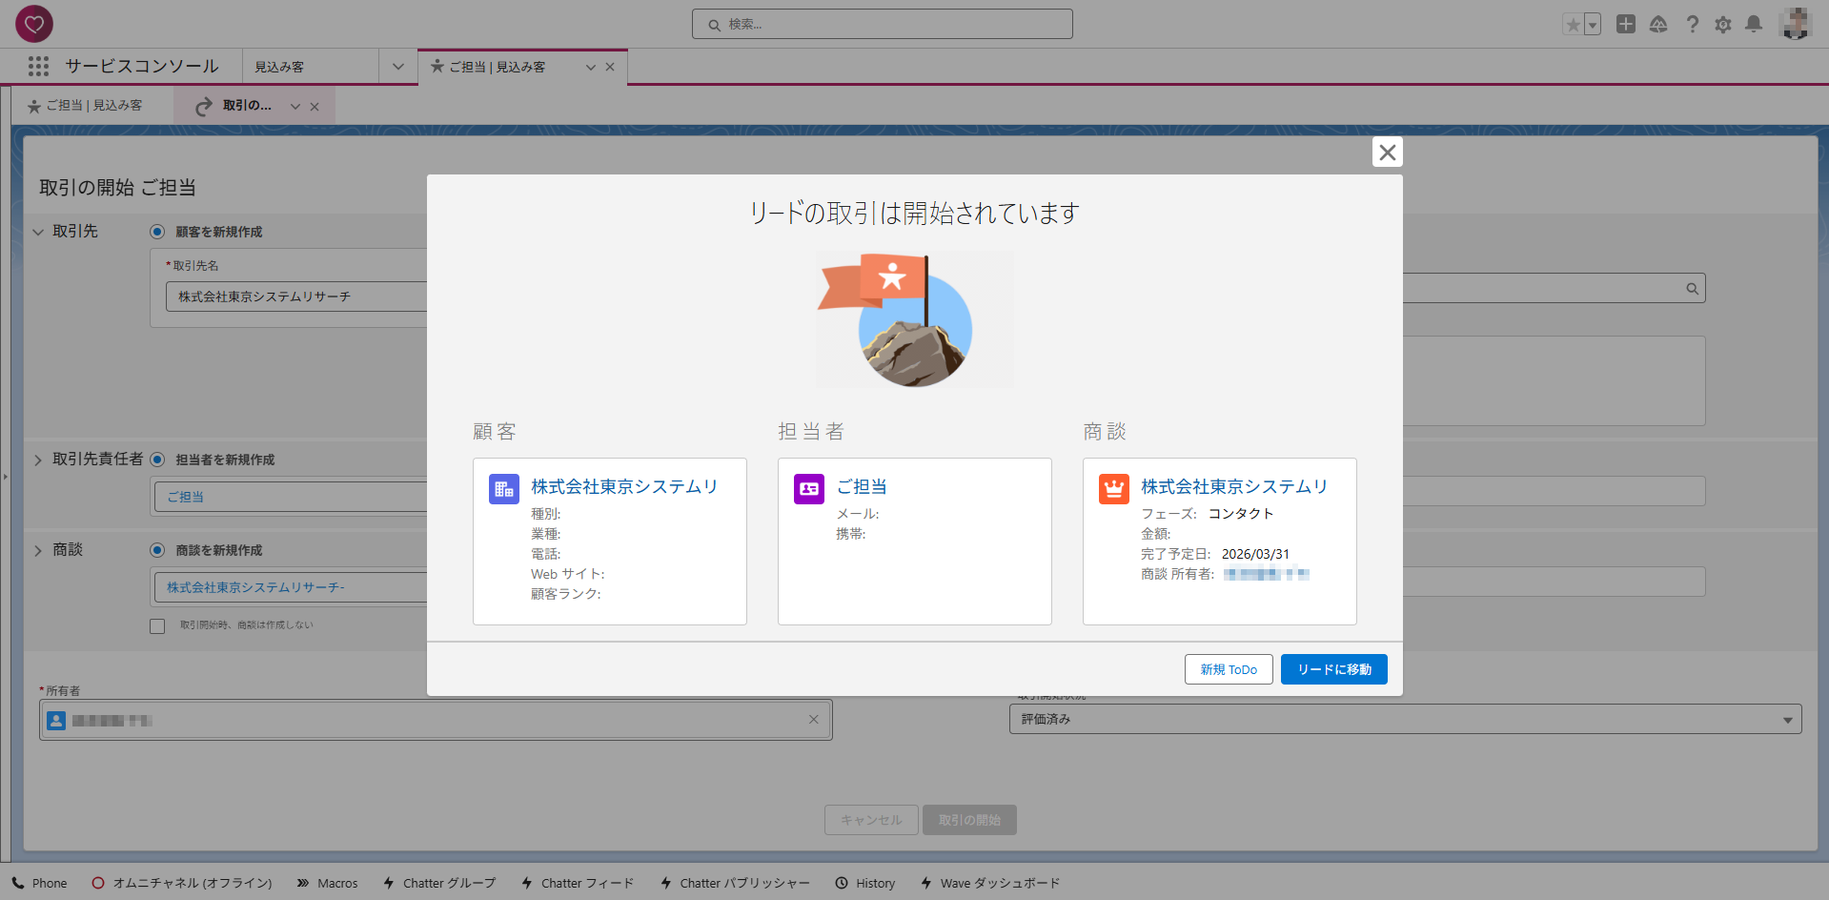Click the favorites star icon
Image resolution: width=1829 pixels, height=900 pixels.
(1573, 25)
